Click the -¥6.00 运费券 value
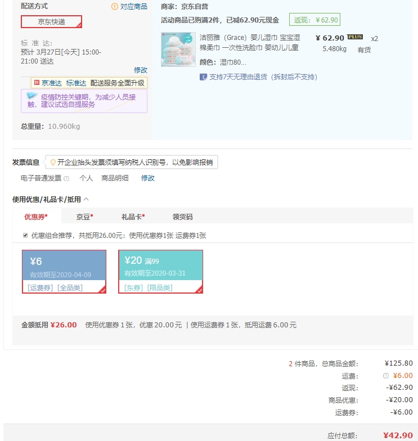 pos(402,412)
